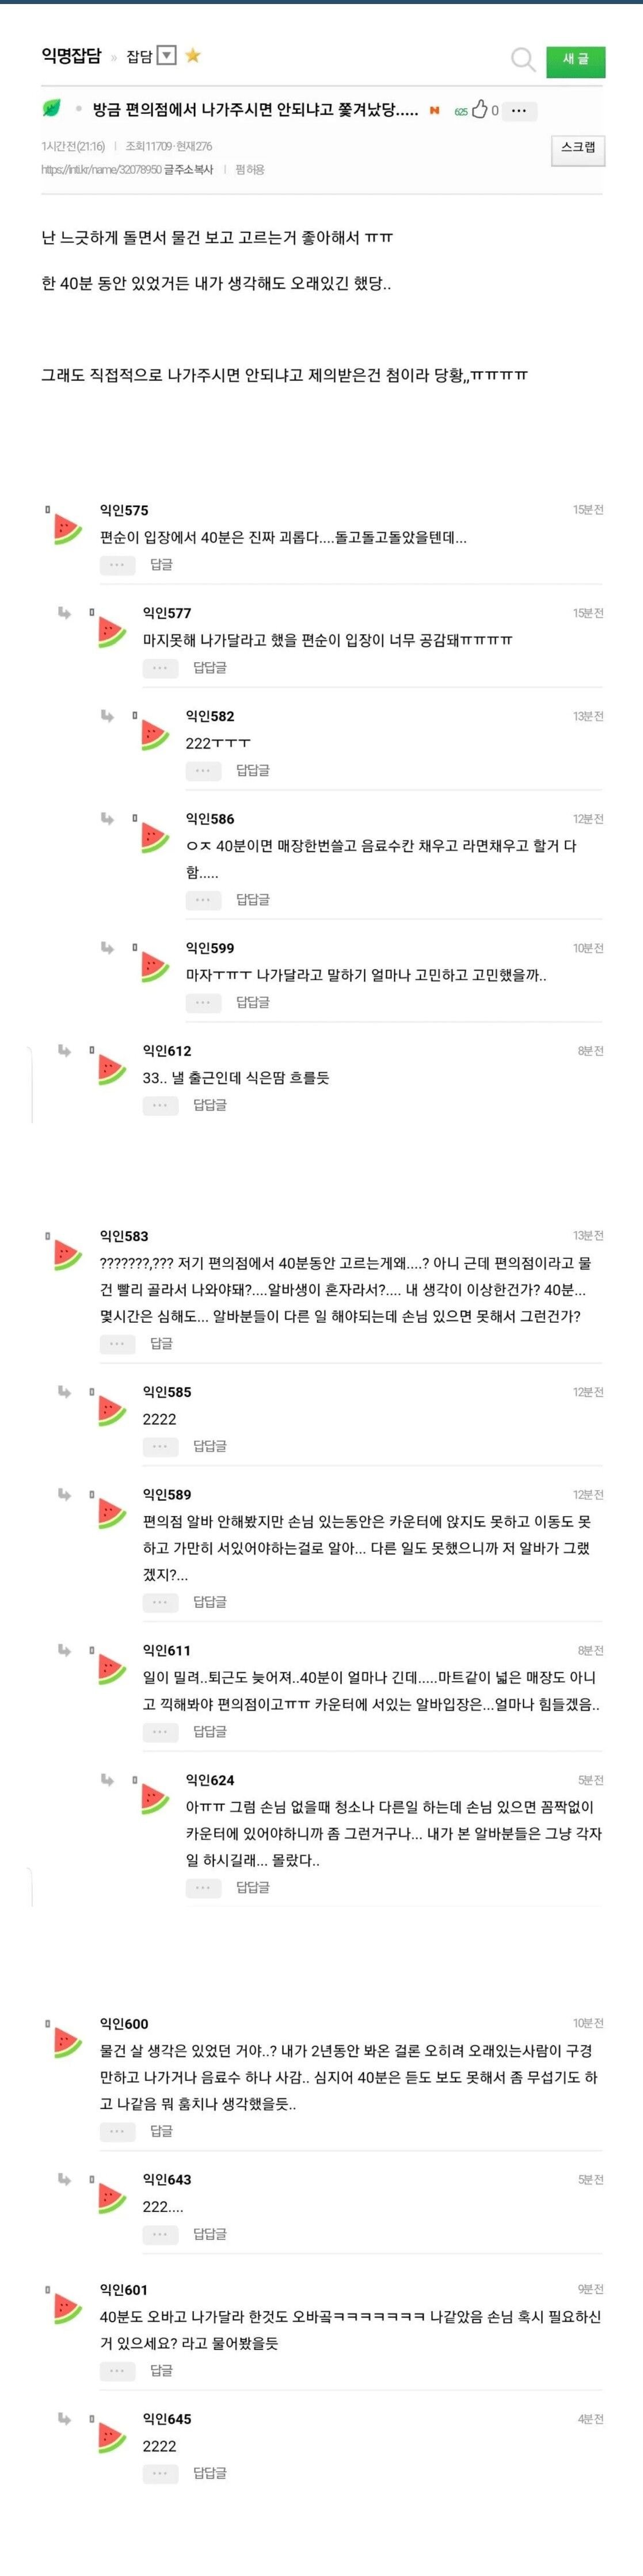Open three-dot menu under 익인575's comment
Viewport: 643px width, 2576px height.
117,565
